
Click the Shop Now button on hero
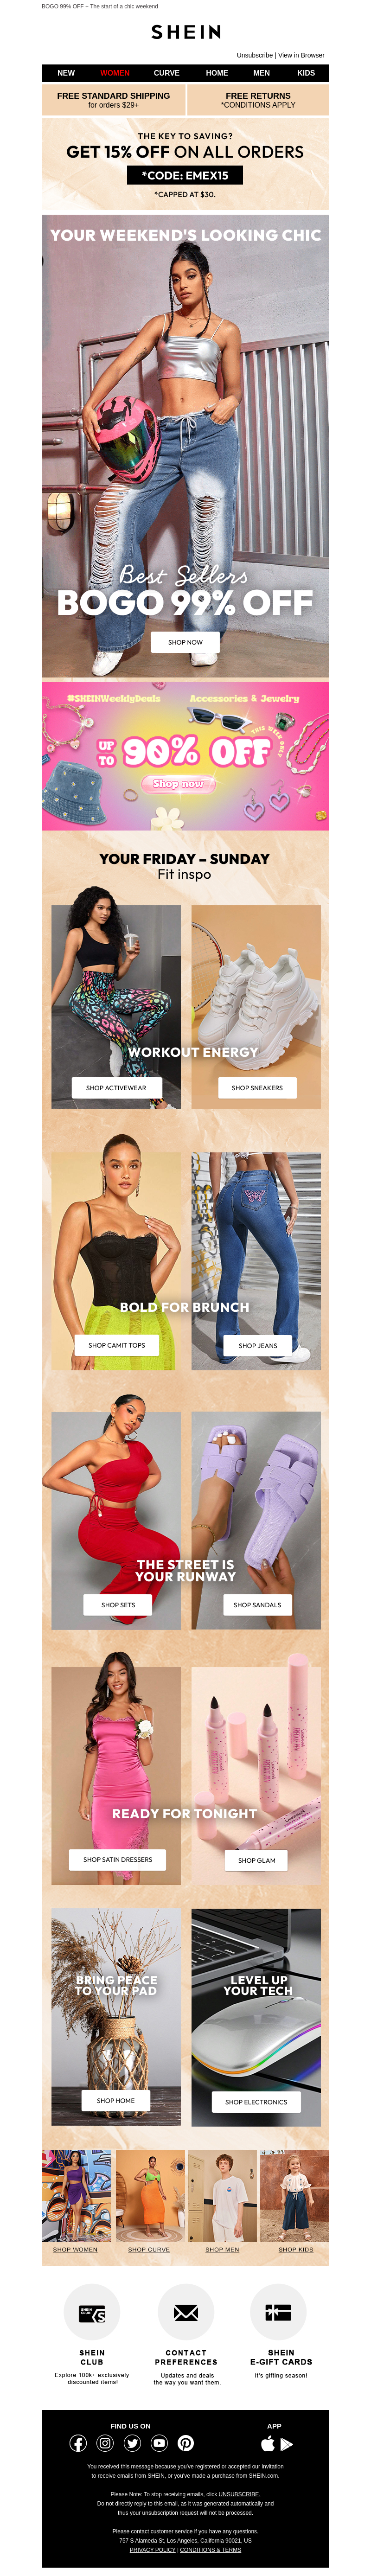tap(185, 642)
